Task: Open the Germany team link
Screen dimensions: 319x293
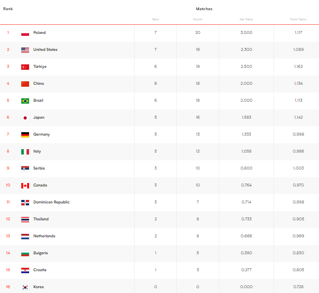Action: point(42,135)
